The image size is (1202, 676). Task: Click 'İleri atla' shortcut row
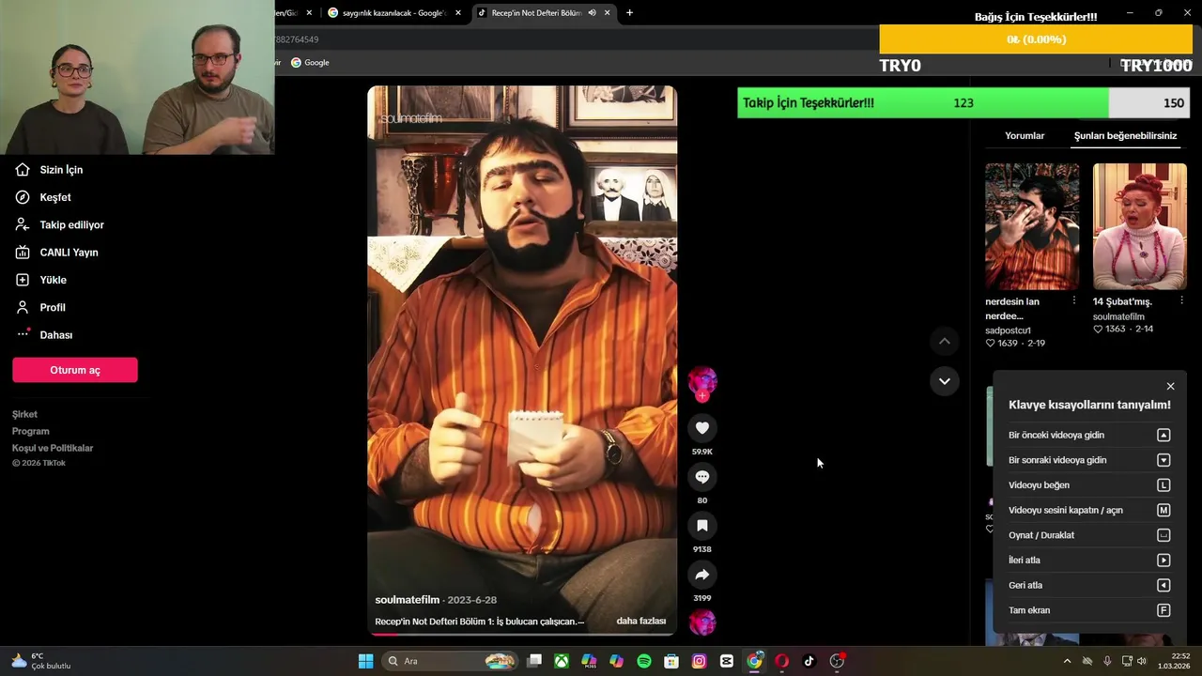1089,561
